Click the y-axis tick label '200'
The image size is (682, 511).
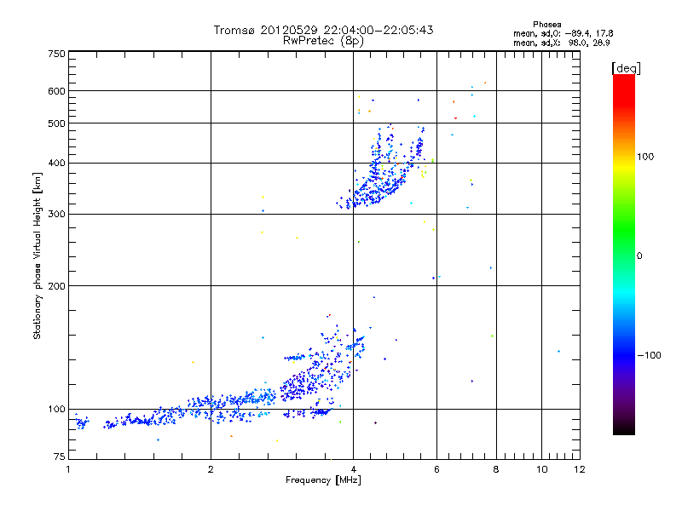point(57,286)
